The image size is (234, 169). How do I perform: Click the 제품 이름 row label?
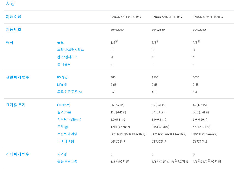coord(13,17)
